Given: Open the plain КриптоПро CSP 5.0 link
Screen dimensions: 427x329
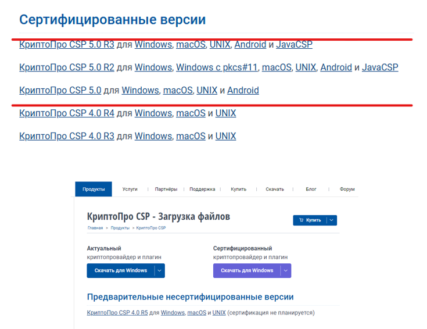Looking at the screenshot, I should (60, 90).
